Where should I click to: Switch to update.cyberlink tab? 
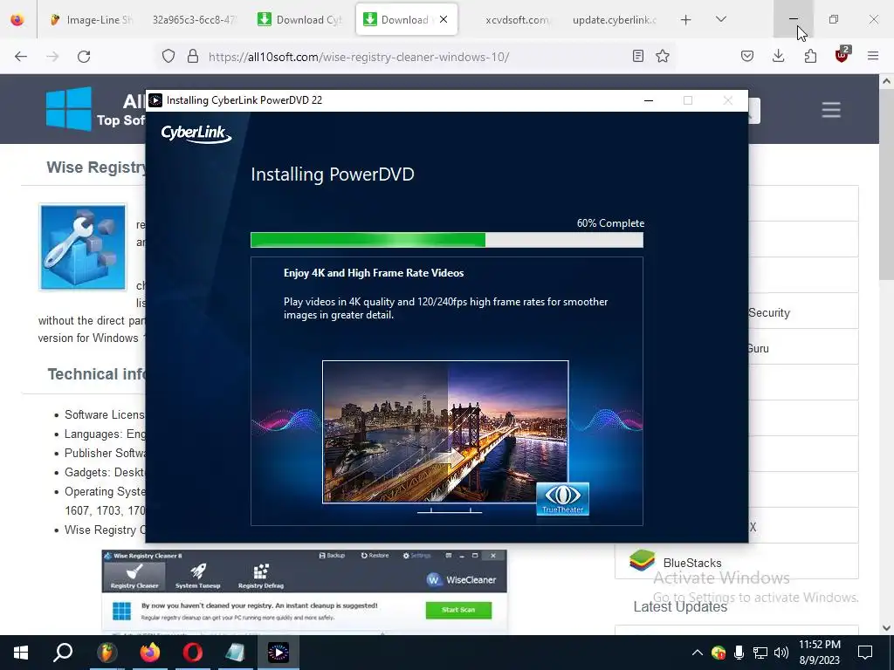614,20
